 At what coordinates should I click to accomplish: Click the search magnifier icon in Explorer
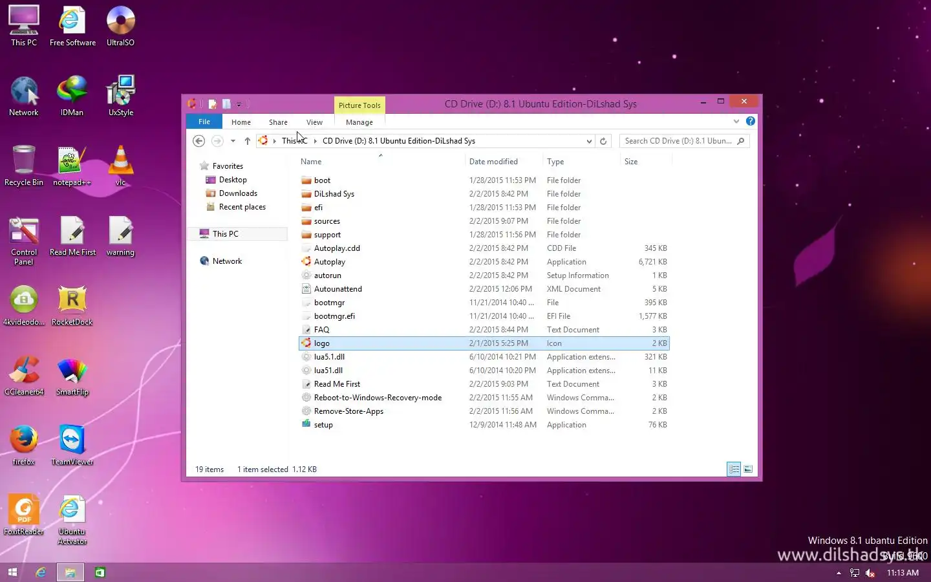pyautogui.click(x=741, y=141)
